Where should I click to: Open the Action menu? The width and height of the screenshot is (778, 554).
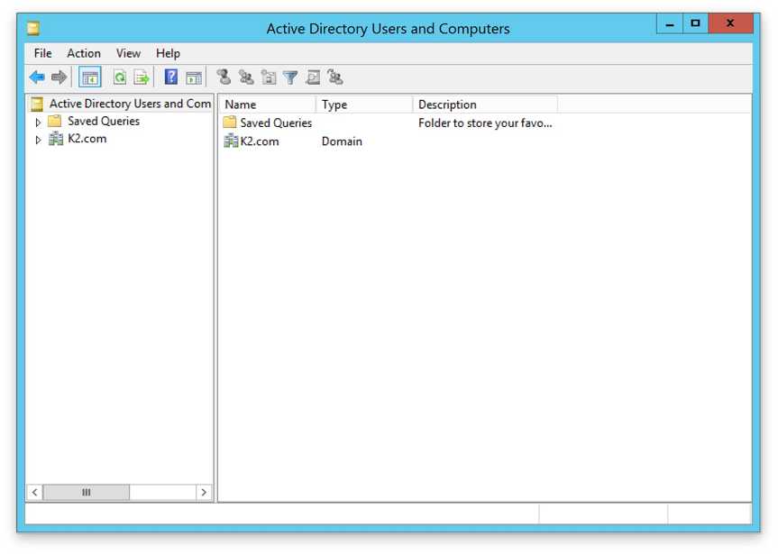84,53
